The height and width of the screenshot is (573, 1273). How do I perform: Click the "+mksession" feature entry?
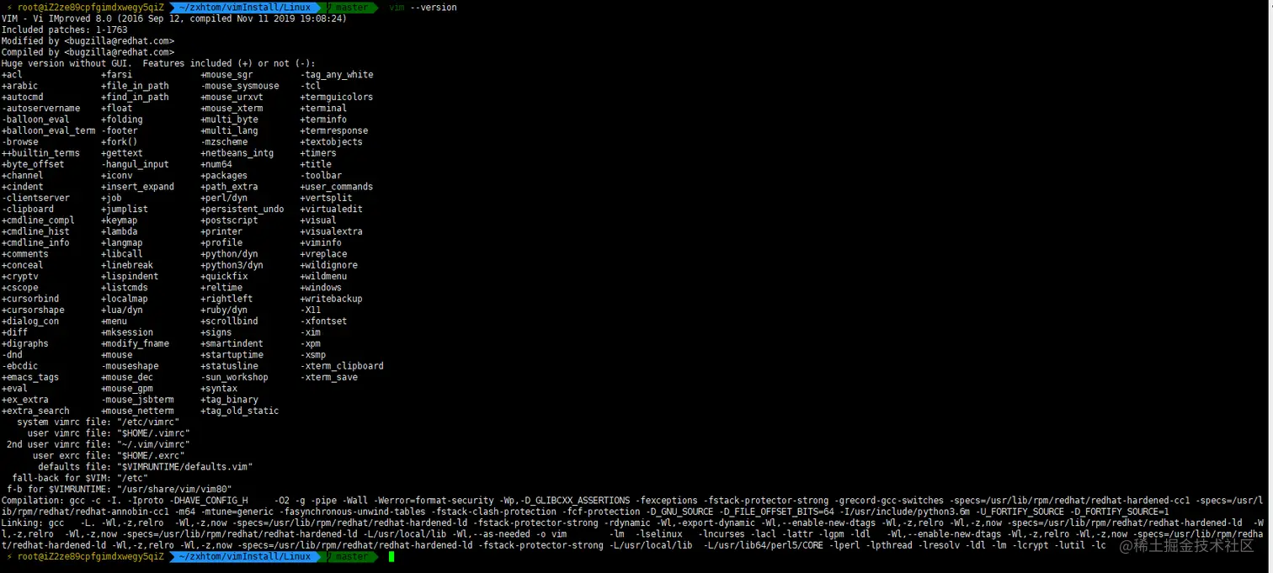pos(127,332)
